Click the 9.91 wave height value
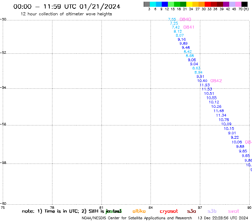Screen dimensions: 252x221 (201, 76)
